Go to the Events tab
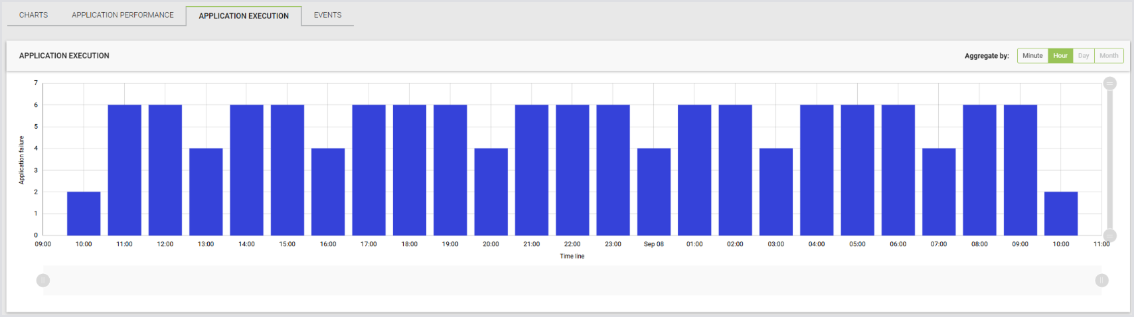Image resolution: width=1134 pixels, height=317 pixels. point(328,15)
